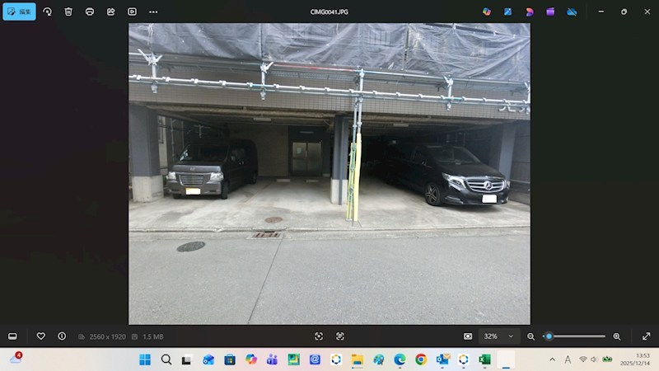The height and width of the screenshot is (371, 659).
Task: Open Task View on the taskbar
Action: point(187,359)
